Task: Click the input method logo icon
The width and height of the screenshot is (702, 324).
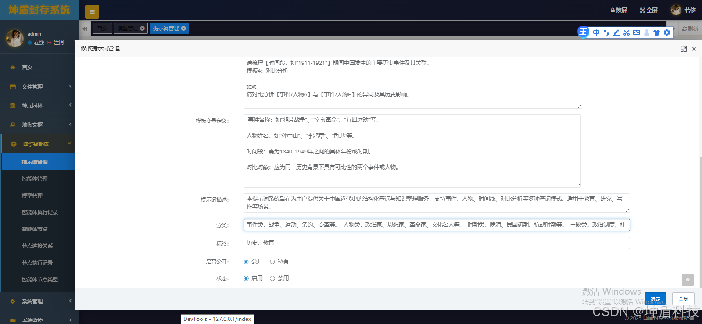Action: (583, 32)
